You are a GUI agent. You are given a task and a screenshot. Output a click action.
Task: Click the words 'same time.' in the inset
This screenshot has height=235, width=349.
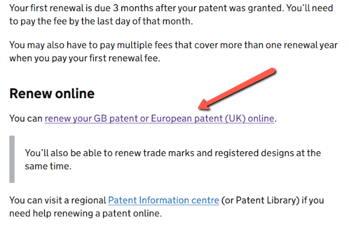[48, 167]
